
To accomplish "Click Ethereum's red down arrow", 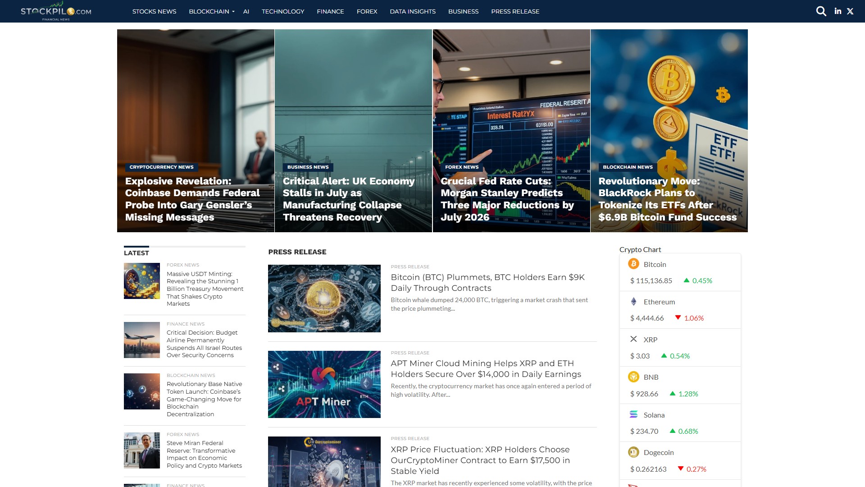I will [678, 318].
